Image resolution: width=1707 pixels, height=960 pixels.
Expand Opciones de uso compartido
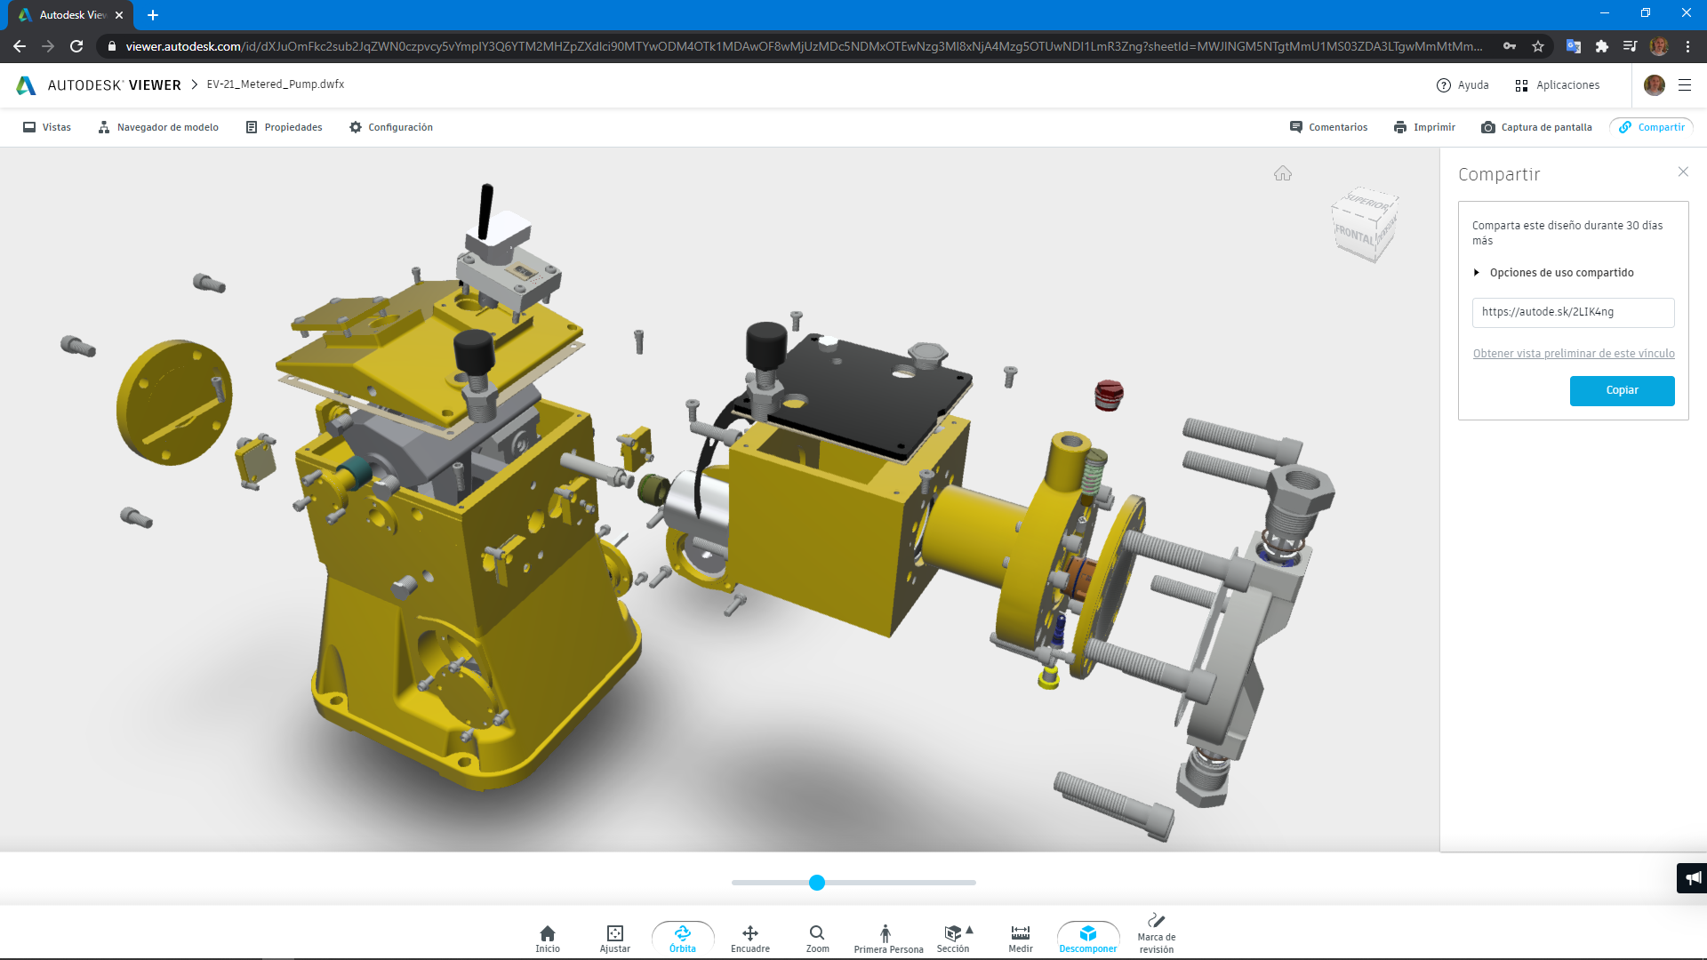point(1560,273)
